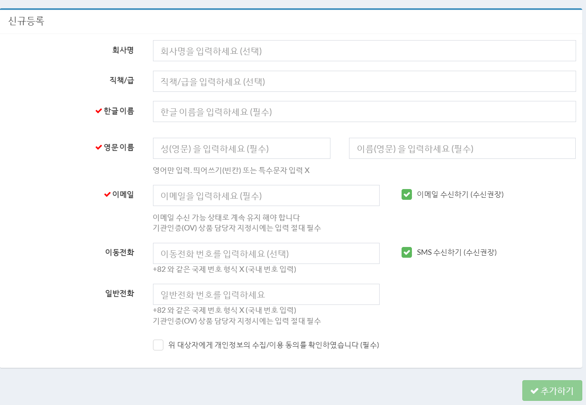Click the 이름(영문) first name field
Image resolution: width=586 pixels, height=405 pixels.
(462, 149)
